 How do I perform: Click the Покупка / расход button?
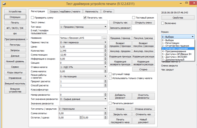[143, 38]
